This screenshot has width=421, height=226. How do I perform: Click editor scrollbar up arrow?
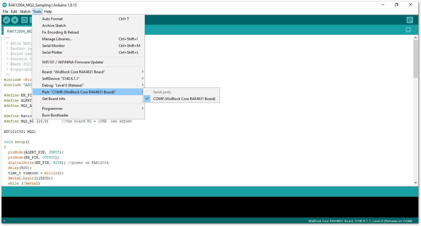pos(416,37)
